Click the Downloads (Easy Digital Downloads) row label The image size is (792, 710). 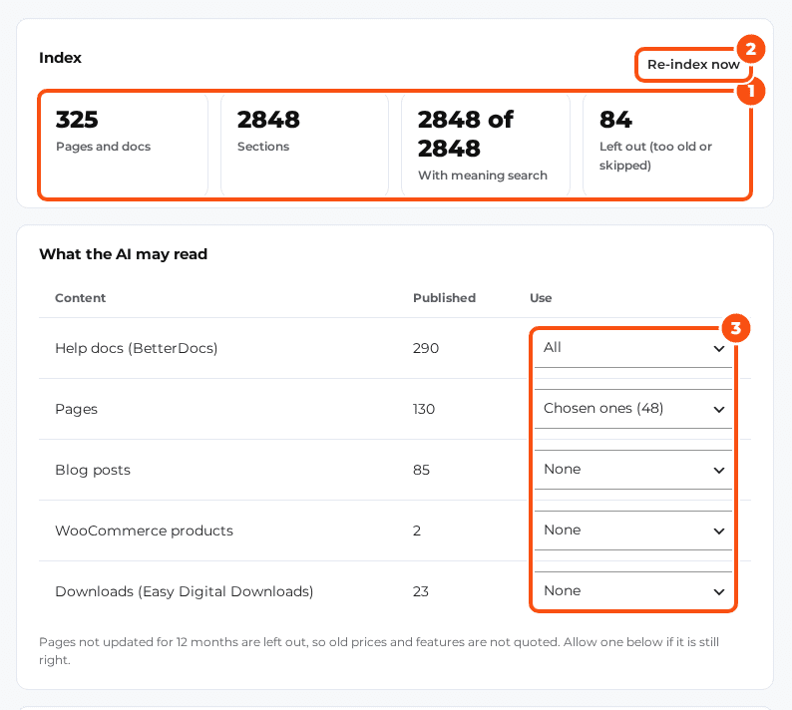click(x=185, y=591)
